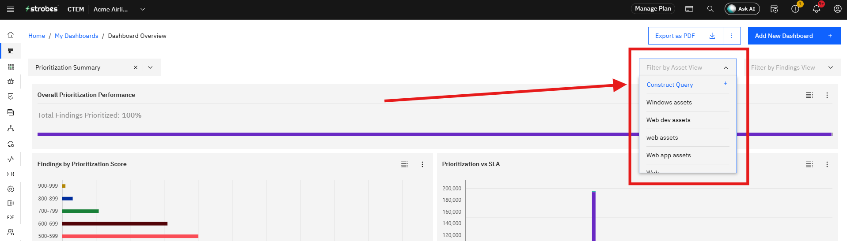
Task: Go to the Home breadcrumb
Action: tap(37, 36)
